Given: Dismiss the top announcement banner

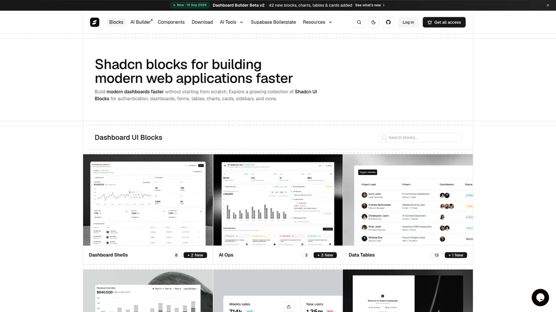Looking at the screenshot, I should point(548,5).
